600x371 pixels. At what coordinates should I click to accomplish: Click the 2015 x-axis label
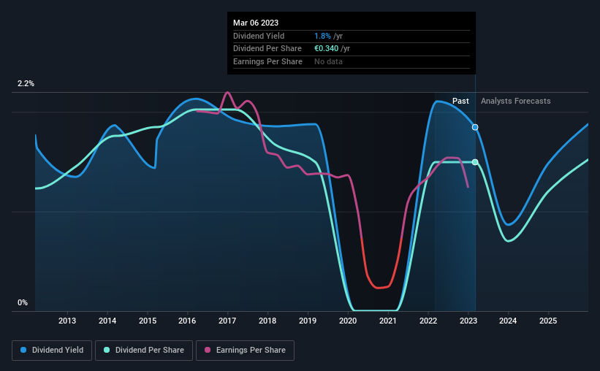click(x=148, y=321)
